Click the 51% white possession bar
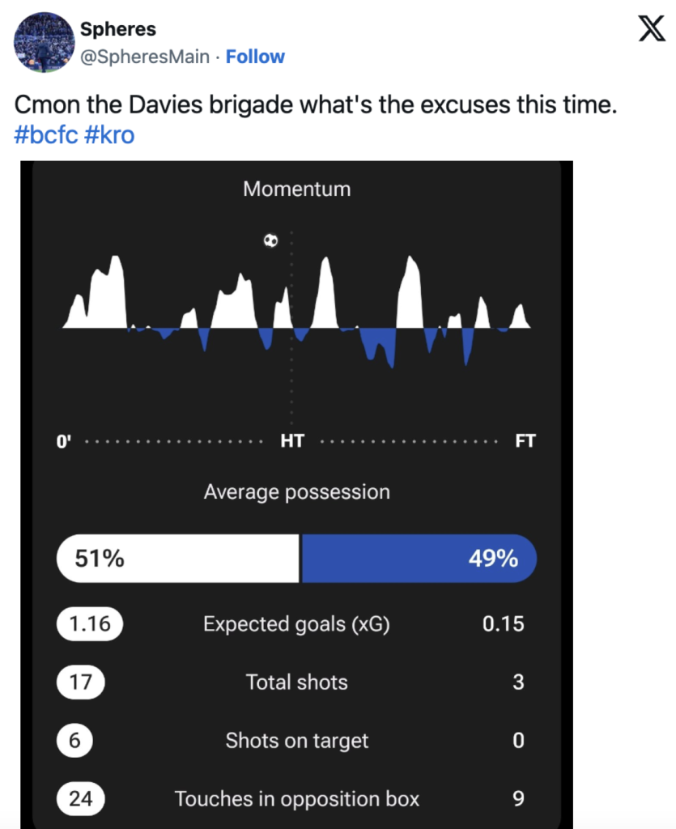Screen dimensions: 676x829 point(178,559)
